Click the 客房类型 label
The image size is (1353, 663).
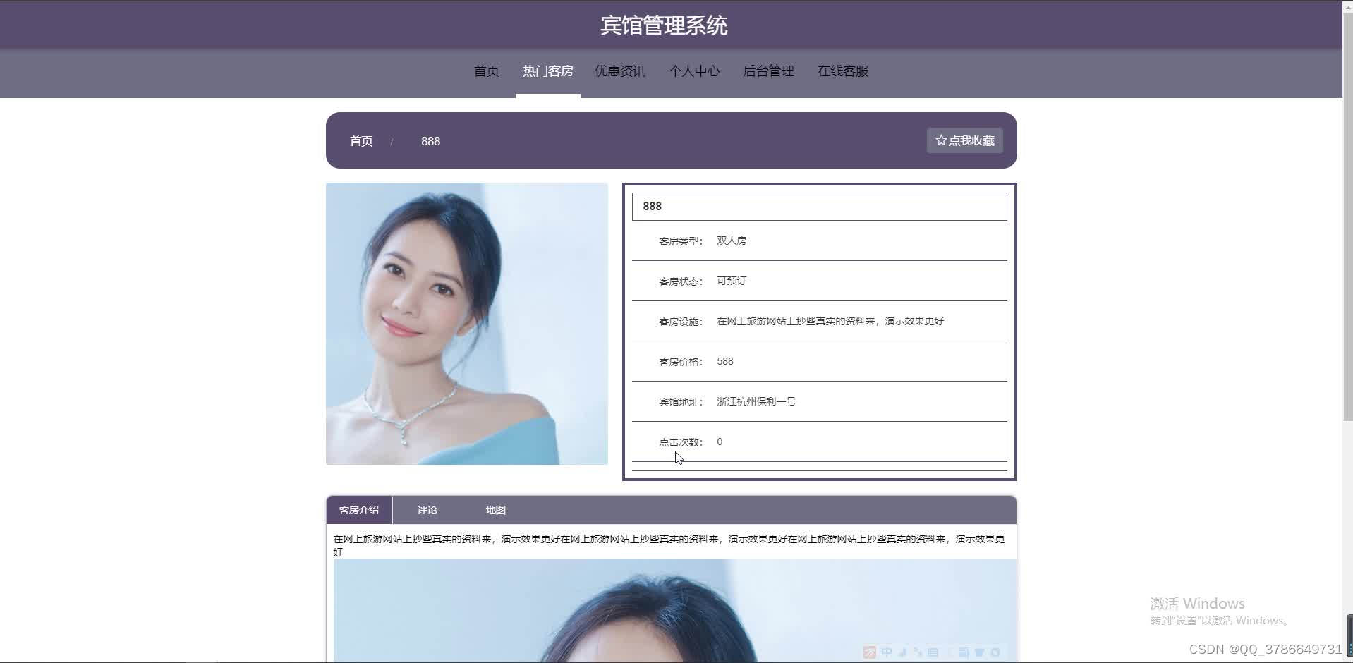click(681, 241)
